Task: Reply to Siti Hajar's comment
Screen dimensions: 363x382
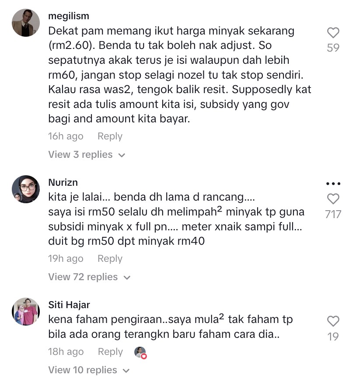Action: (110, 352)
